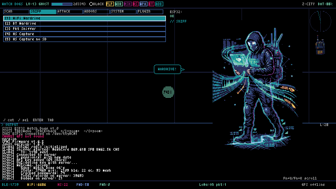Toggle the BLACK theme radio circle
336x189 pixels.
(91, 4)
